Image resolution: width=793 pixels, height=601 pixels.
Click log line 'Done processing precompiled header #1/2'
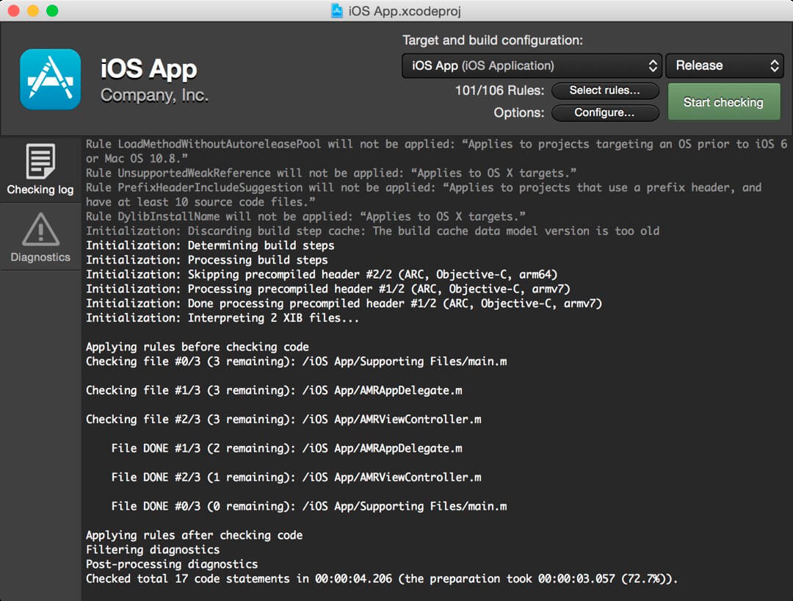tap(344, 303)
